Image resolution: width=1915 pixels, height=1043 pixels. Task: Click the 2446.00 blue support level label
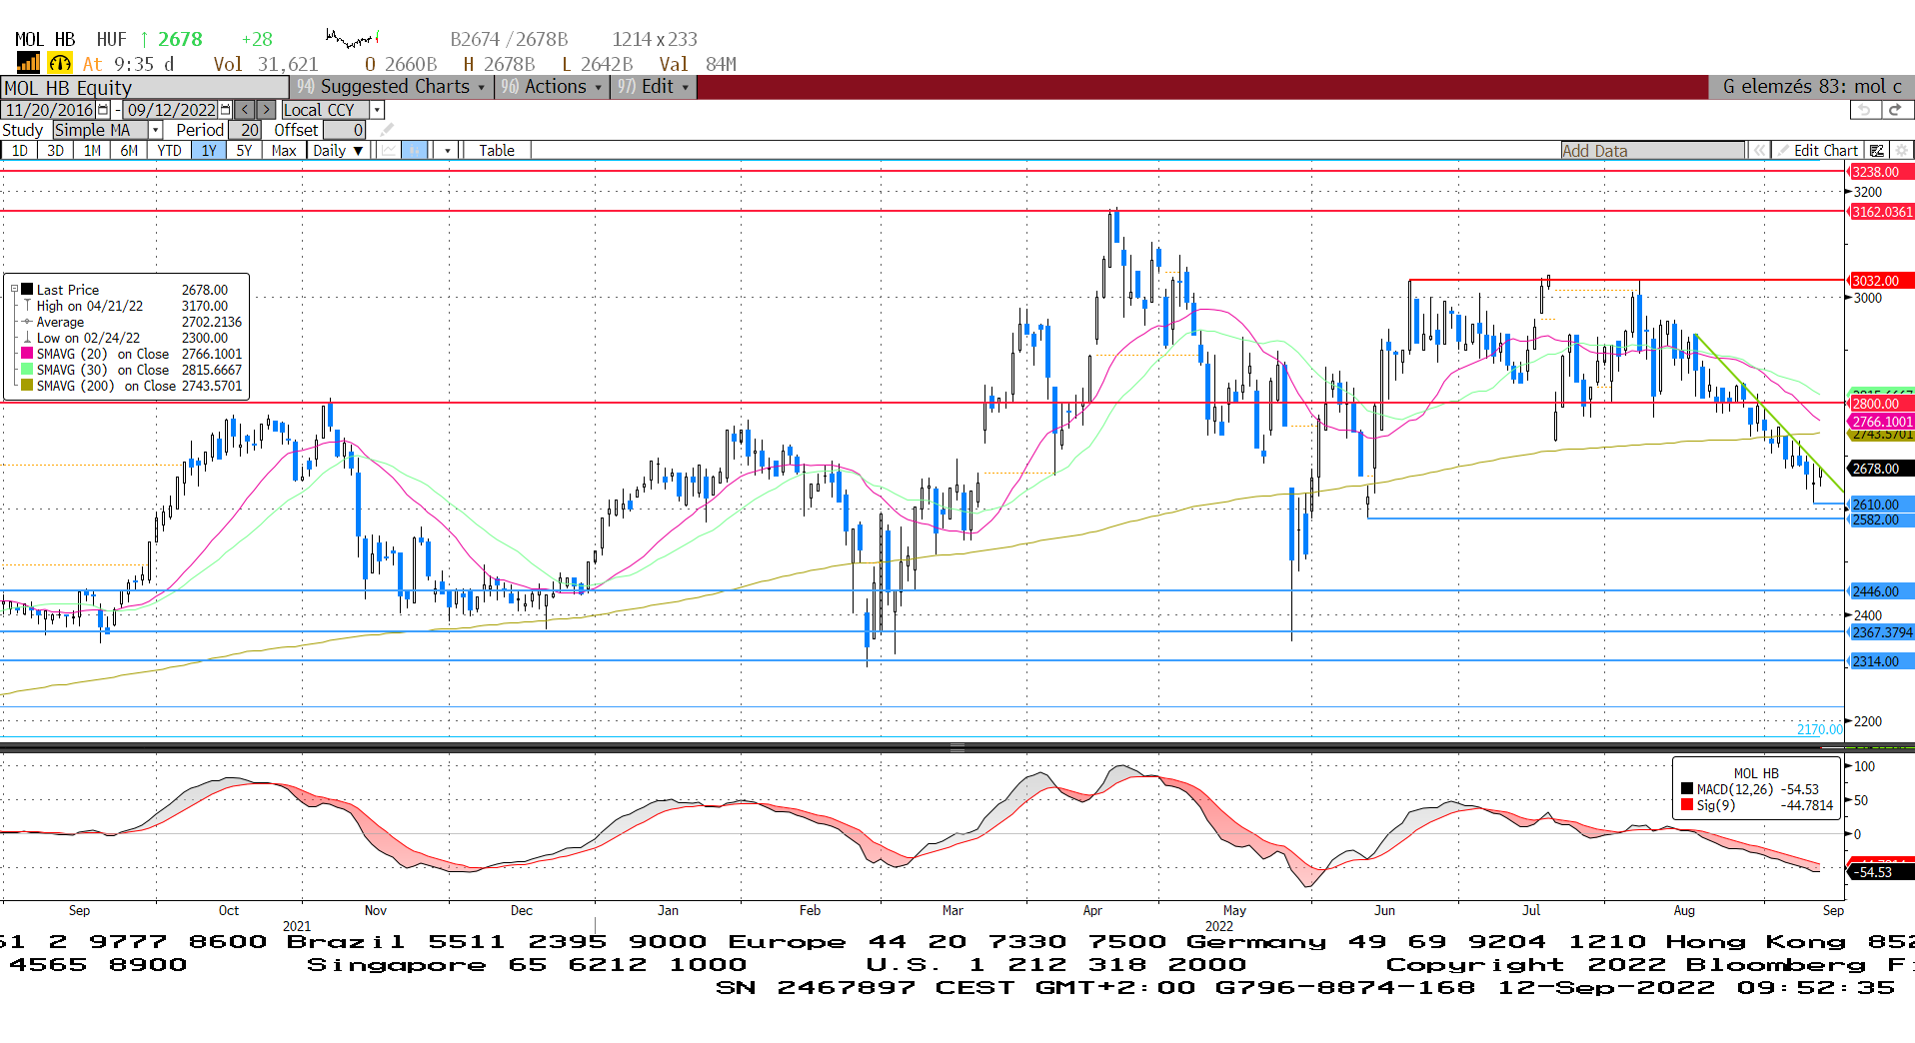pyautogui.click(x=1880, y=591)
